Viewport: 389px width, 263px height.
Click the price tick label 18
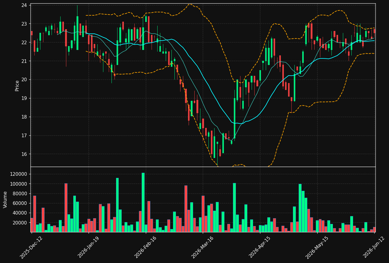24,117
